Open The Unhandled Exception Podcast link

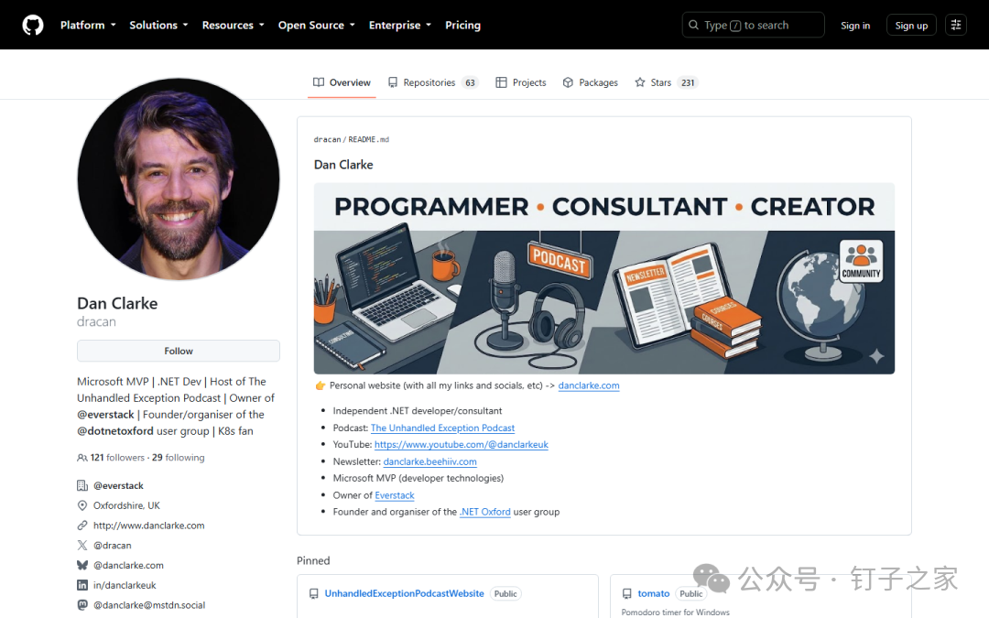click(x=443, y=428)
